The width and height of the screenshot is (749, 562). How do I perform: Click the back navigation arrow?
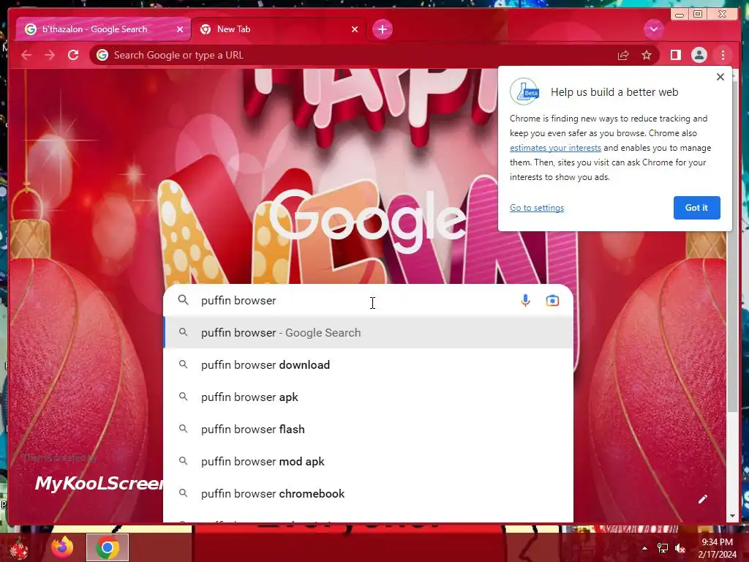coord(26,56)
